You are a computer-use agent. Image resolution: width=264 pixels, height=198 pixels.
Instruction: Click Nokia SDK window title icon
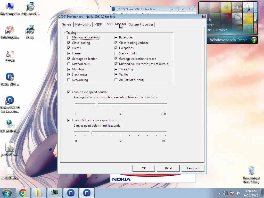113,9
